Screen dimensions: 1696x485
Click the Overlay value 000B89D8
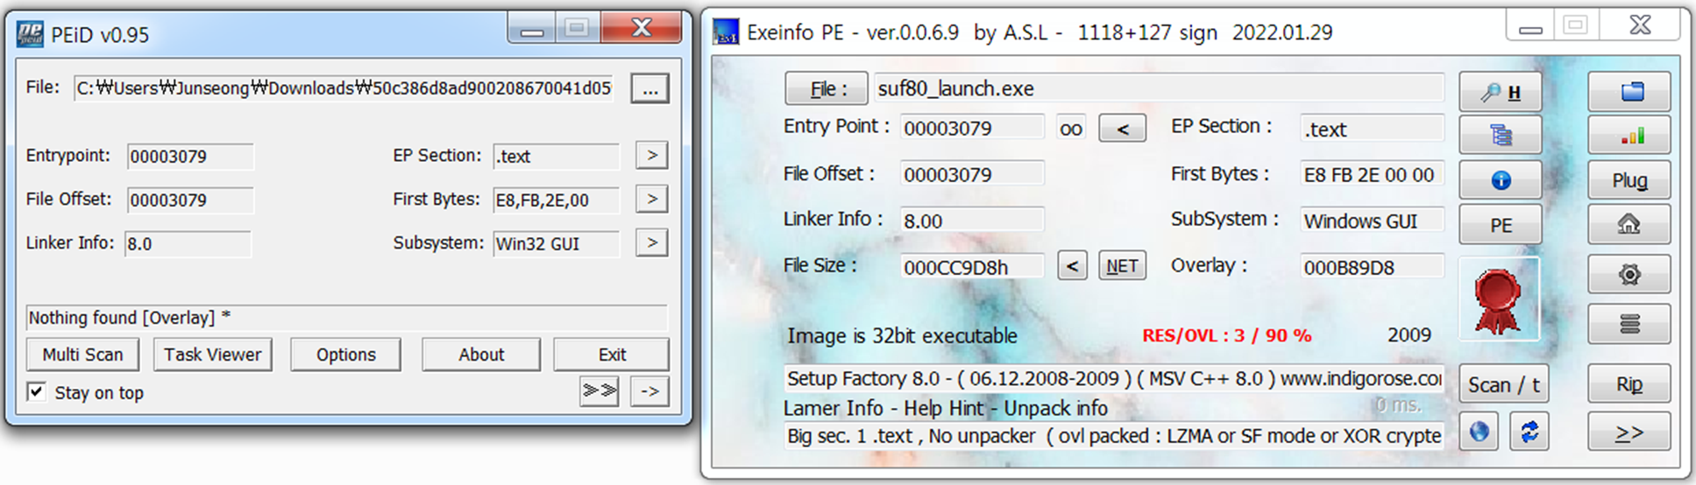1372,267
